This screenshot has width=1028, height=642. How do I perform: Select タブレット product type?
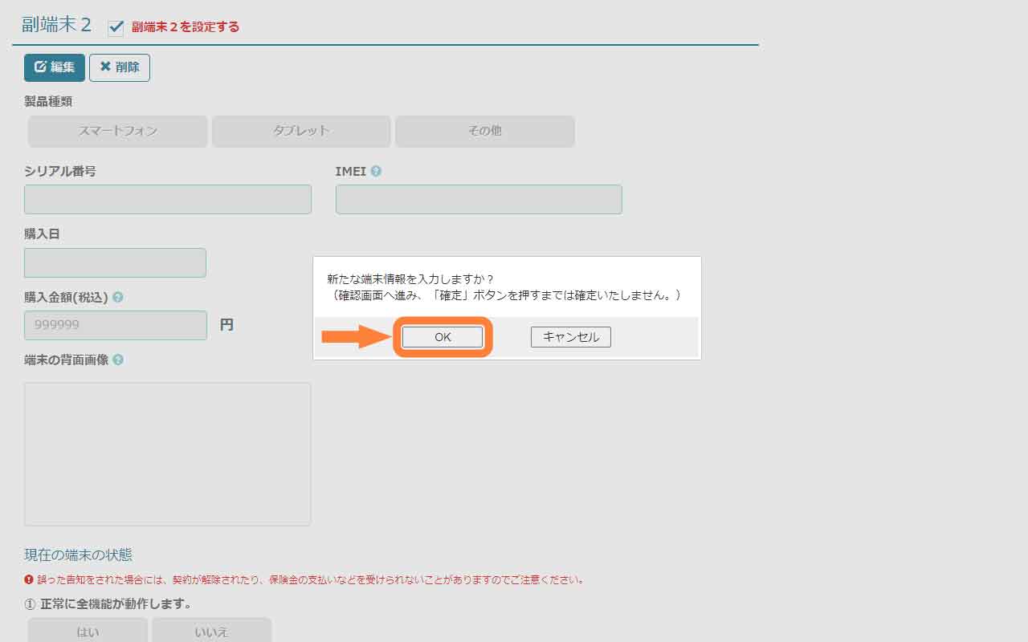point(301,131)
